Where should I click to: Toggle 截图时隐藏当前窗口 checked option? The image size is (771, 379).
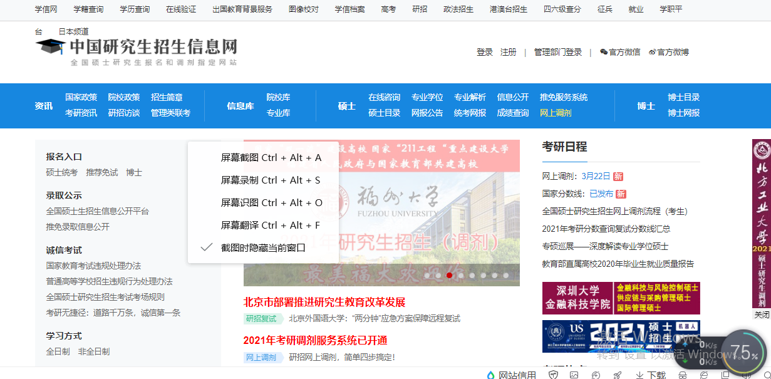[263, 247]
